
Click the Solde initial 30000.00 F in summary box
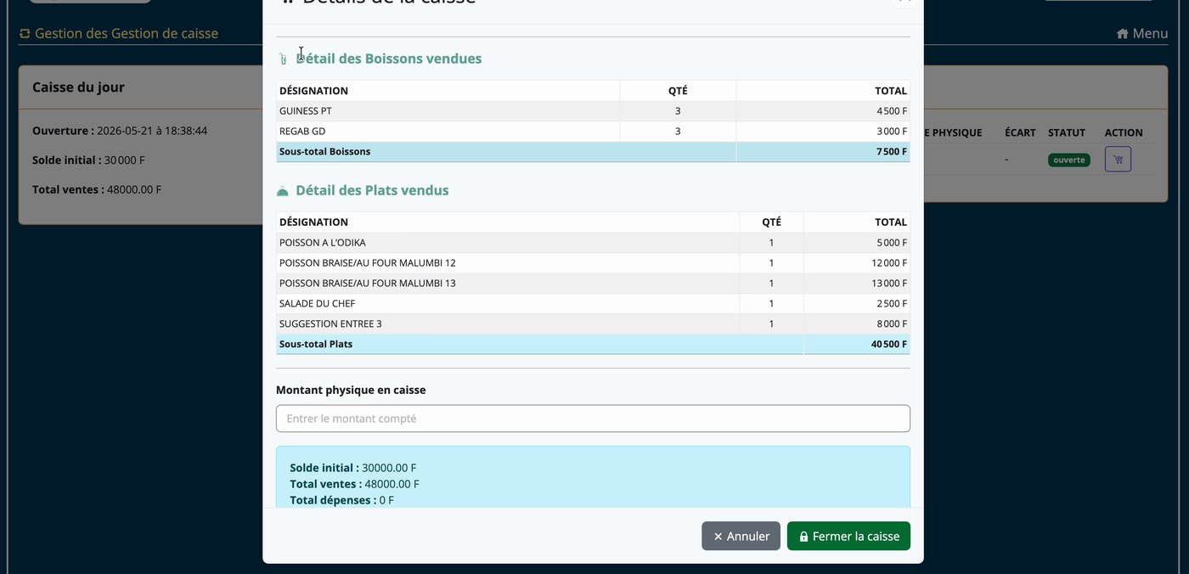pyautogui.click(x=353, y=468)
